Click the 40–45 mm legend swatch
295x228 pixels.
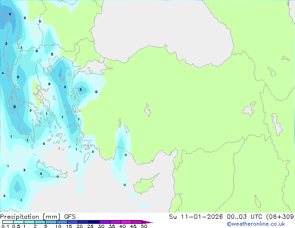click(126, 222)
